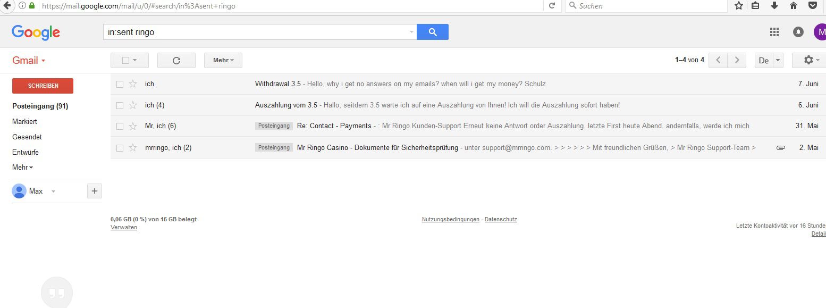The height and width of the screenshot is (308, 826).
Task: Open the purple account avatar
Action: click(x=820, y=32)
